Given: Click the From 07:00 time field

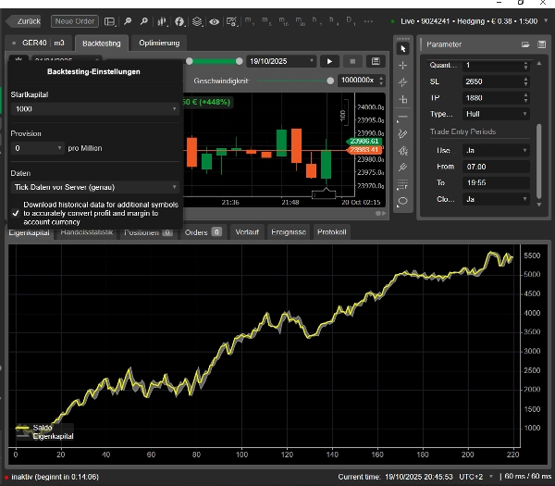Looking at the screenshot, I should [496, 167].
